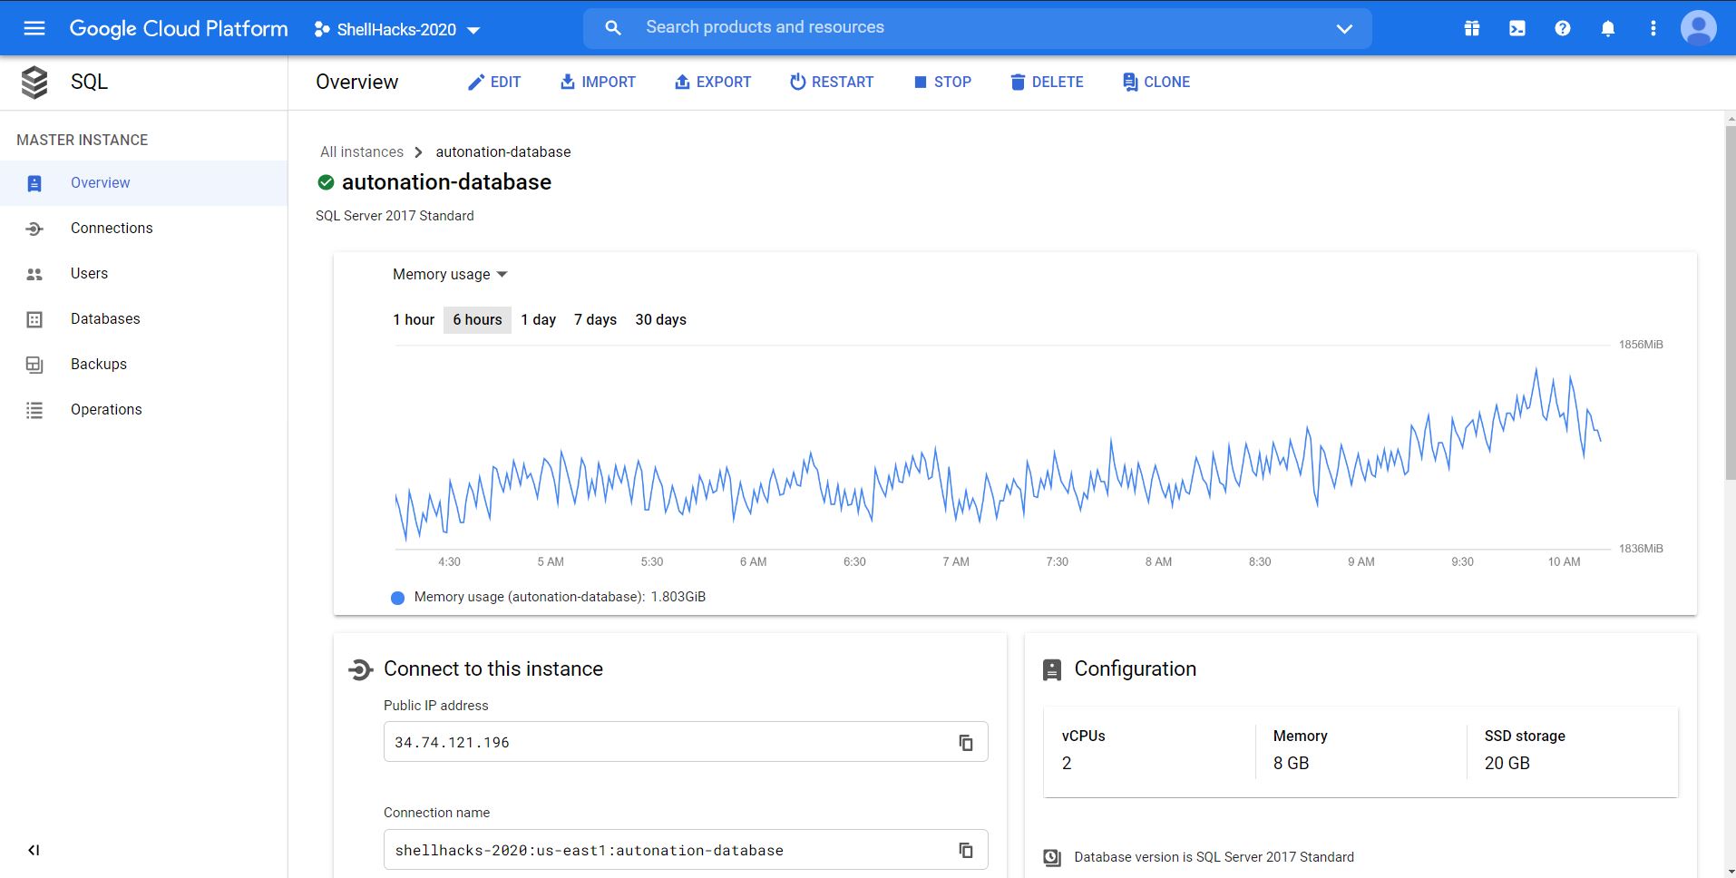Click the public IP address field
Image resolution: width=1736 pixels, height=878 pixels.
tap(686, 742)
